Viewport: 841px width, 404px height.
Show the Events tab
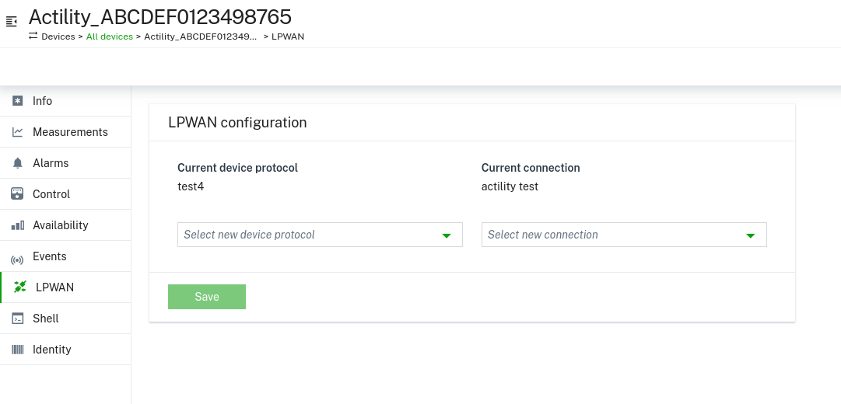coord(65,256)
